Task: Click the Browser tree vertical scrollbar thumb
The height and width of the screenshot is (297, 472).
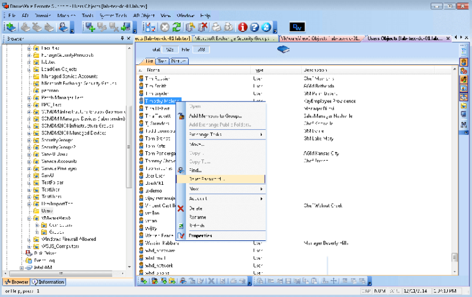Action: (129, 146)
